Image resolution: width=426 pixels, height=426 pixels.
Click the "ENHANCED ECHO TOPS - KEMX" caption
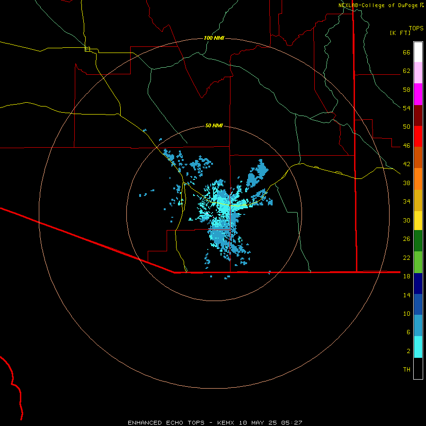pos(181,423)
